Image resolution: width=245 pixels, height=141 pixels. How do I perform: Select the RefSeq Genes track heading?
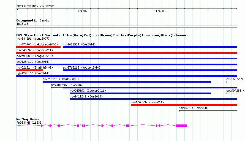(x=28, y=119)
